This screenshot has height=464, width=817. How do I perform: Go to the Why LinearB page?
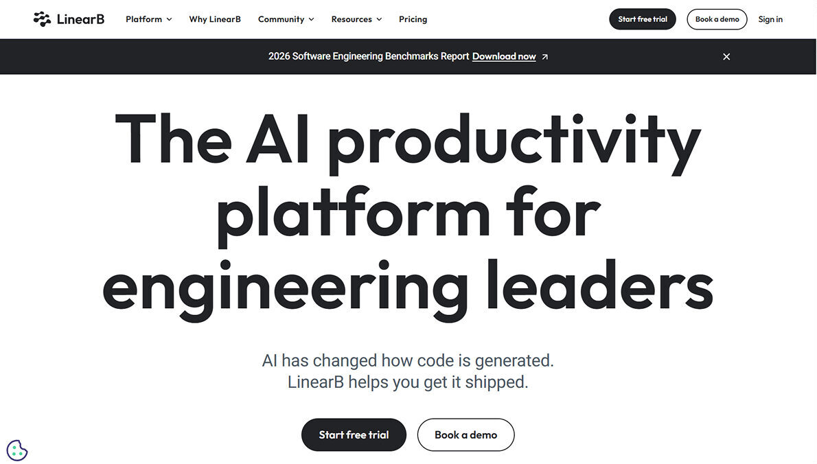pyautogui.click(x=215, y=19)
